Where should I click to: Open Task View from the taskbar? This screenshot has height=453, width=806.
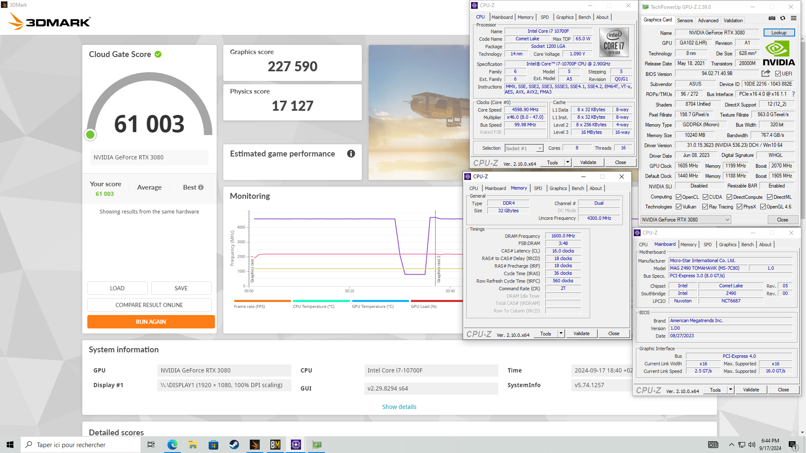(x=151, y=445)
